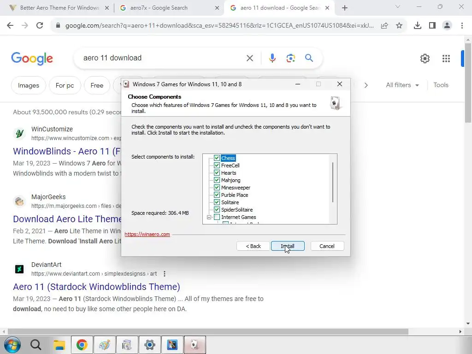The image size is (472, 354).
Task: Open Chrome tab search dropdown
Action: 398,6
